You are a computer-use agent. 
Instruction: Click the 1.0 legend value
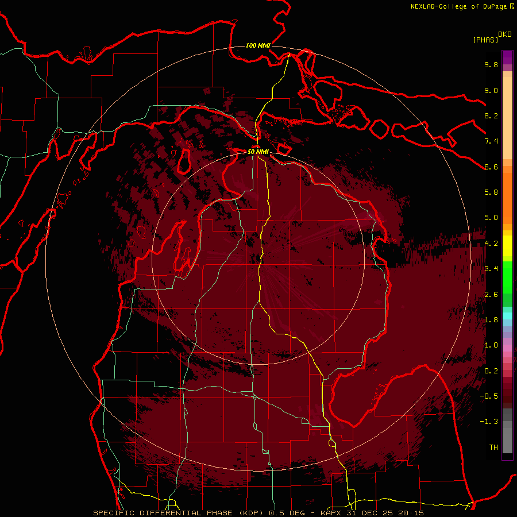[x=491, y=345]
